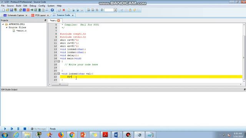This screenshot has width=246, height=138.
Task: Close the *main.c editor tab
Action: (58, 20)
